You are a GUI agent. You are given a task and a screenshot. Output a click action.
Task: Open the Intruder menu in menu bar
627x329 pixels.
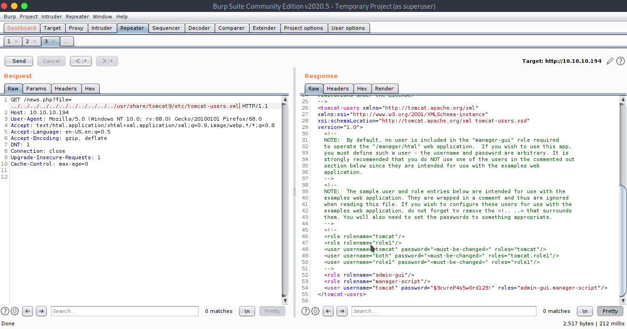click(x=51, y=17)
